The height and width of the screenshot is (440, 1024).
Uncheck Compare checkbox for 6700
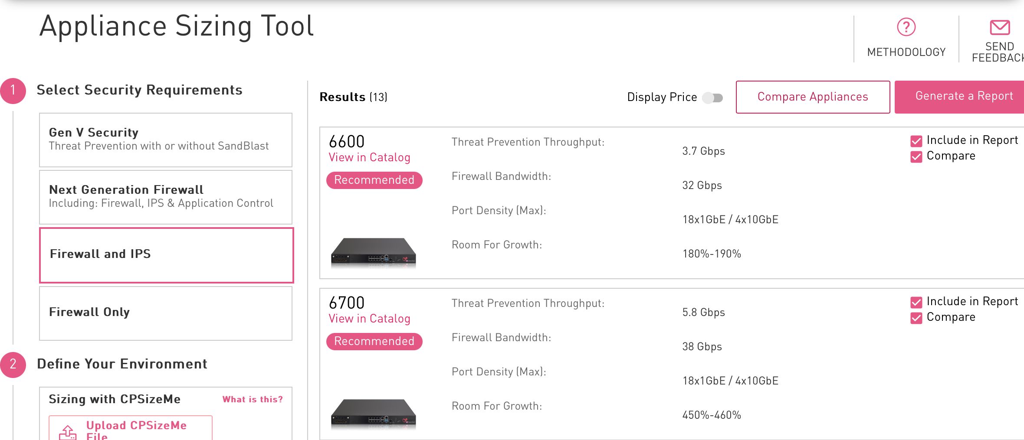916,318
